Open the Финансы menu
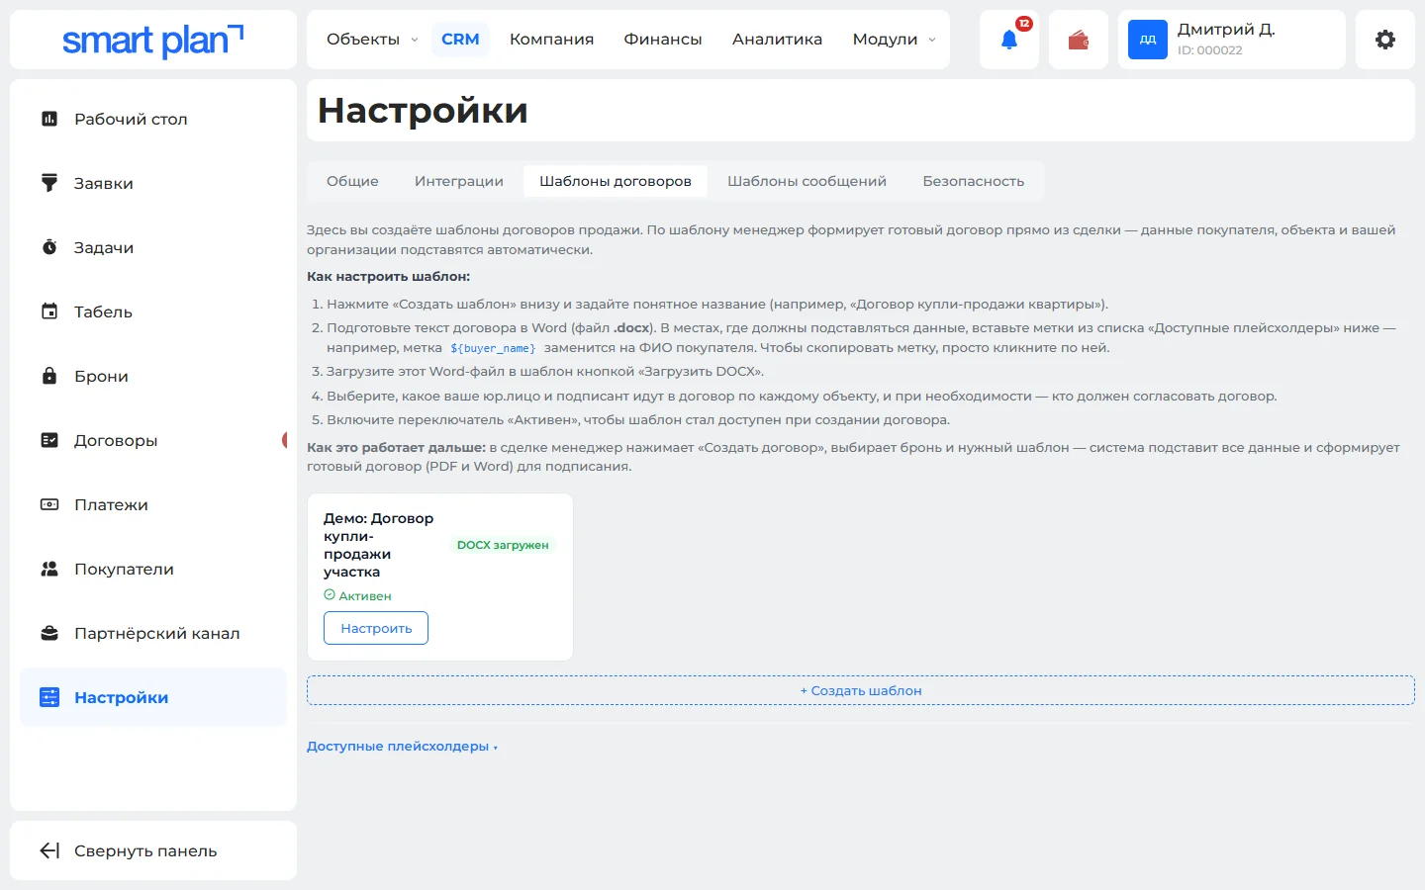Image resolution: width=1425 pixels, height=890 pixels. click(663, 40)
